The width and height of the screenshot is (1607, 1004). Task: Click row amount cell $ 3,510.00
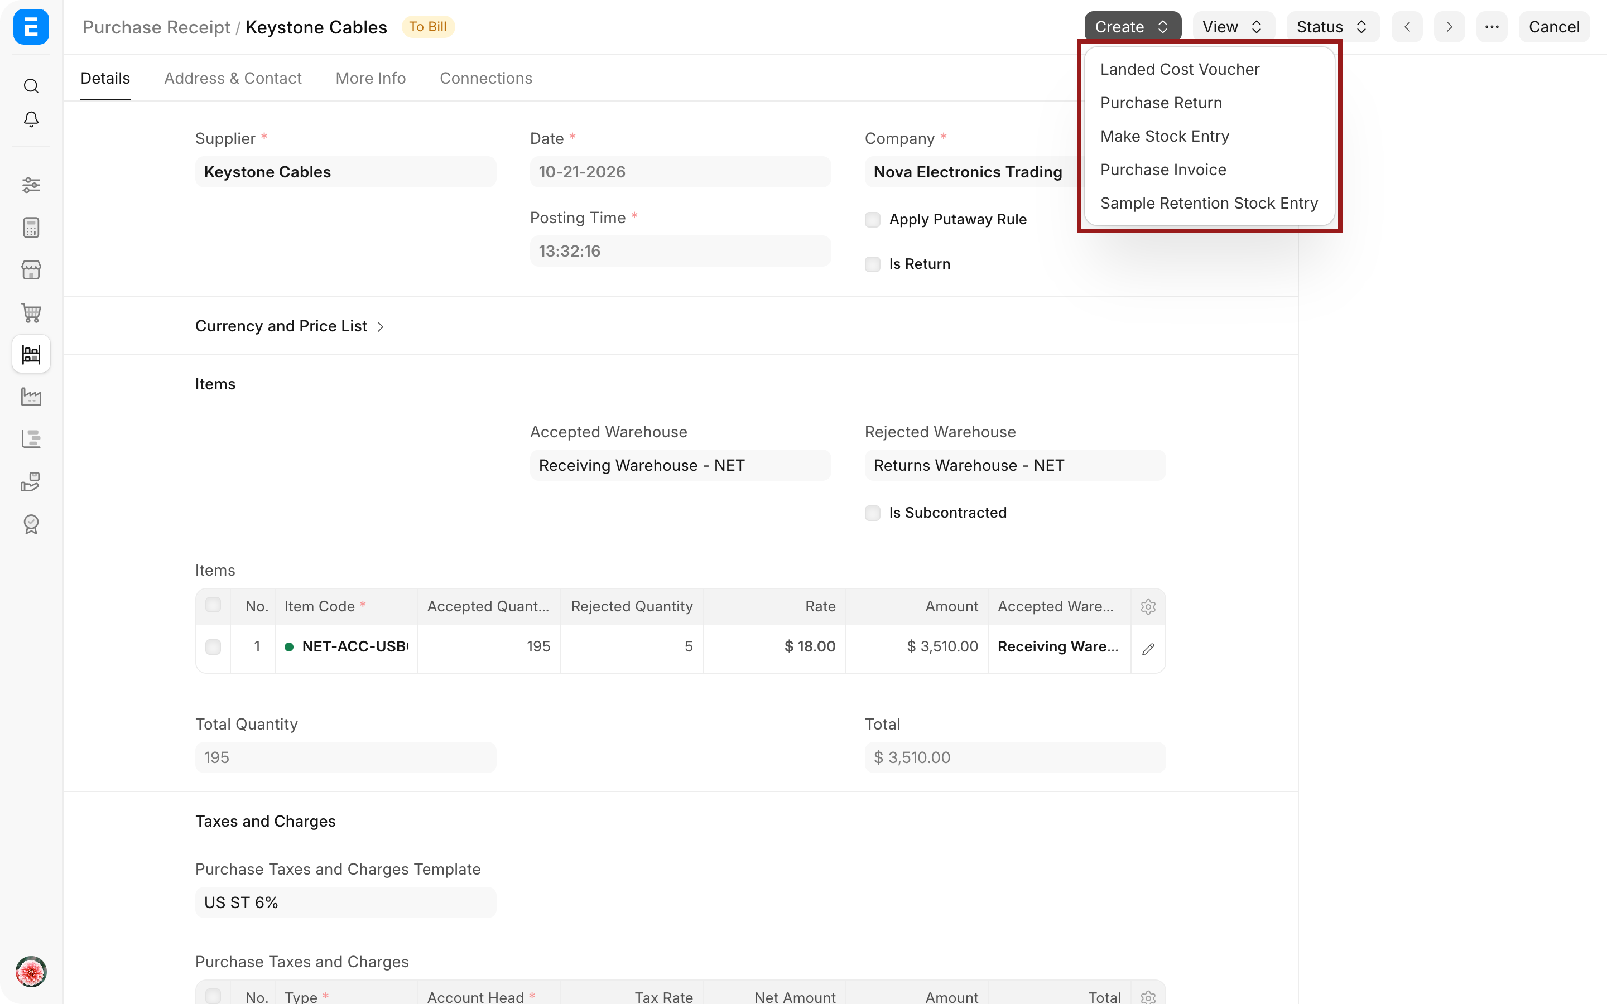[917, 647]
